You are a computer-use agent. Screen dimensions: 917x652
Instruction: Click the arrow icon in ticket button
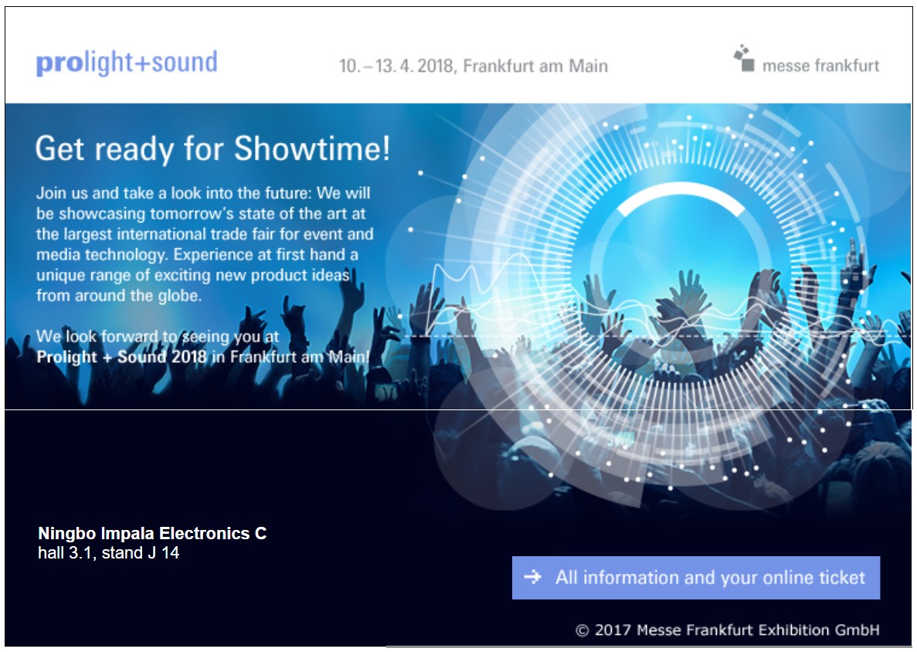pyautogui.click(x=533, y=578)
